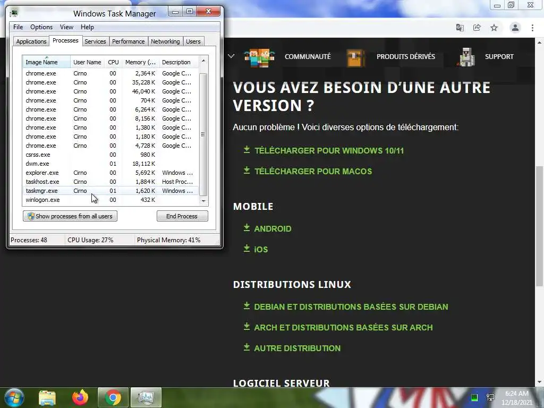Open Télécharger pour macOS link
The width and height of the screenshot is (544, 408).
[x=313, y=171]
